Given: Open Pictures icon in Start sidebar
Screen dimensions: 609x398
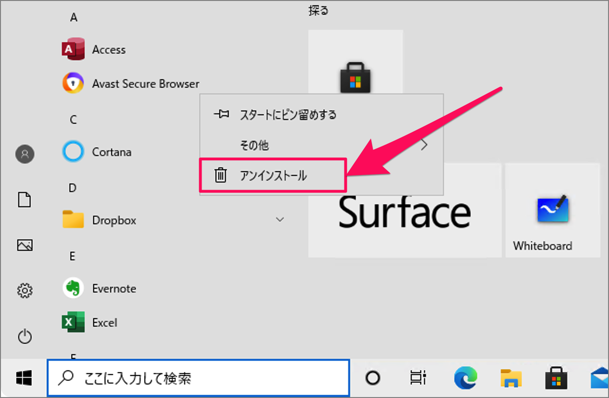Looking at the screenshot, I should pyautogui.click(x=25, y=245).
